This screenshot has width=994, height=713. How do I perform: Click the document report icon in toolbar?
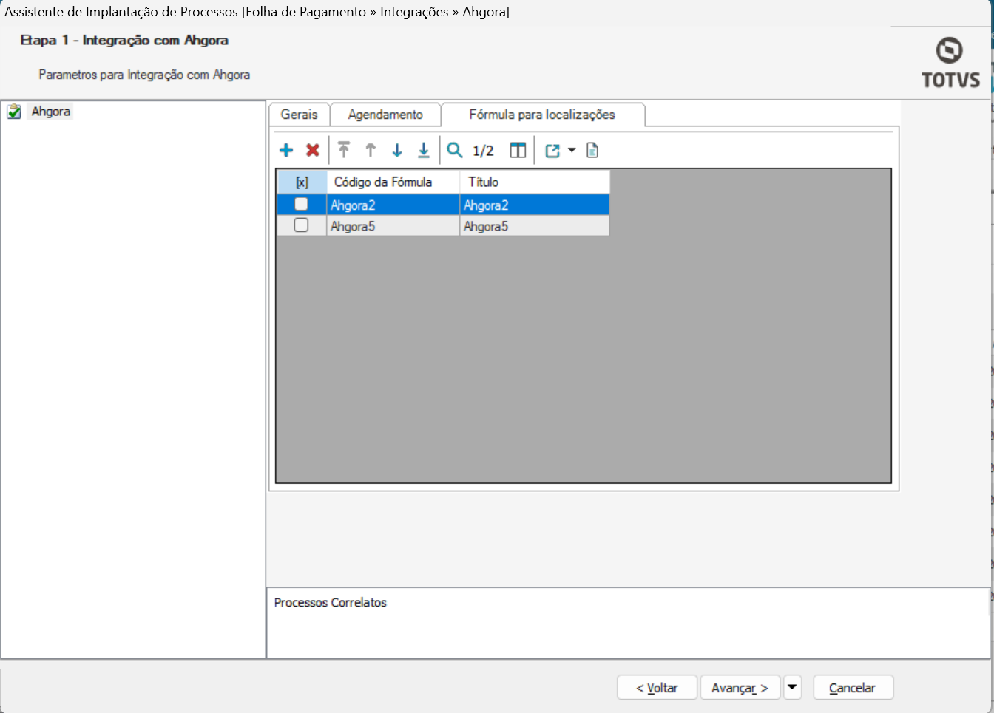[x=592, y=151]
